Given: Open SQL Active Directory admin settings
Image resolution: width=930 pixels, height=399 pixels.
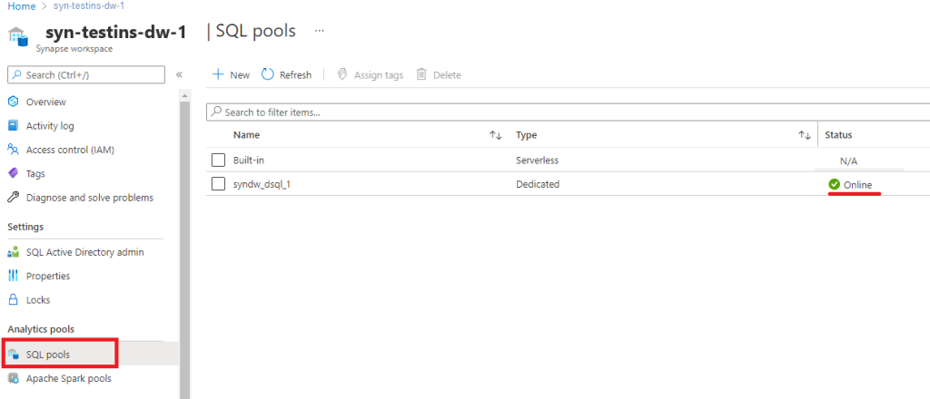Looking at the screenshot, I should click(x=84, y=252).
